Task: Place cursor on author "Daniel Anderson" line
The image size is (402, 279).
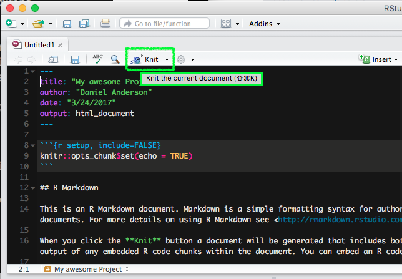Action: 96,92
